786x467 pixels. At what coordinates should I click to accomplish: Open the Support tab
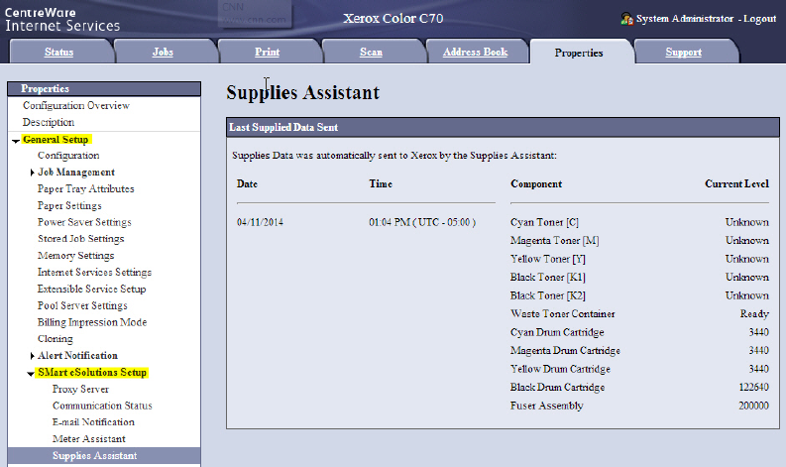(x=684, y=52)
